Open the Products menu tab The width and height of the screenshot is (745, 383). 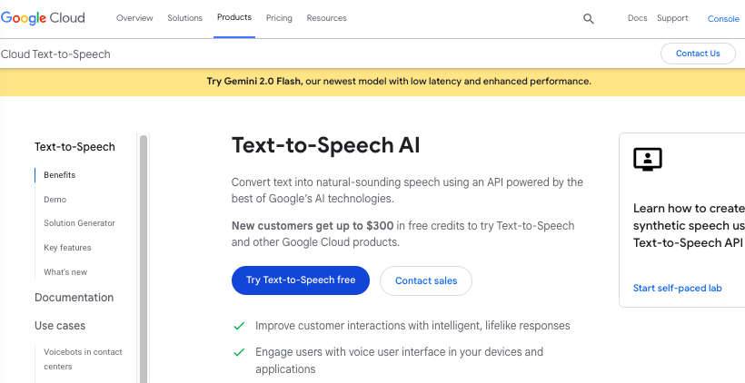click(x=234, y=17)
